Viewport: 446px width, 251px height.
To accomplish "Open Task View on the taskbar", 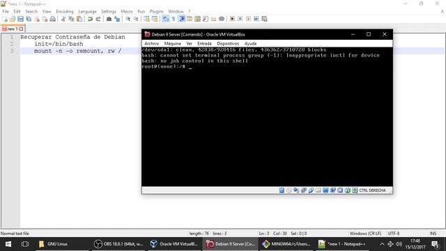I will click(x=25, y=244).
